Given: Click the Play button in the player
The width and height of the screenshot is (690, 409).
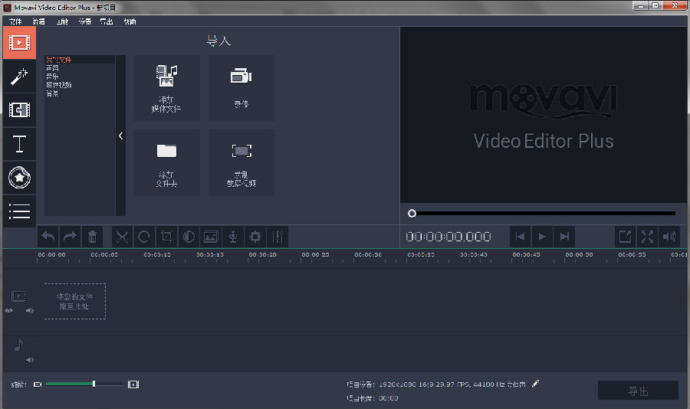Looking at the screenshot, I should 542,237.
